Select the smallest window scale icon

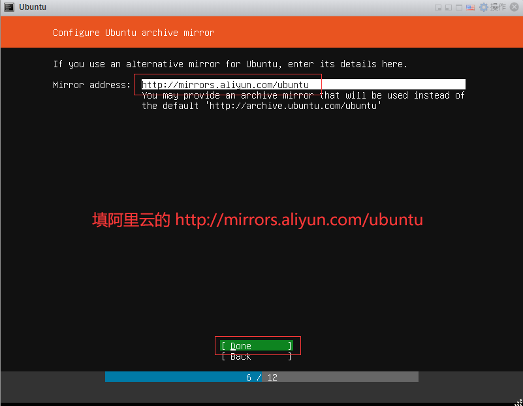pyautogui.click(x=439, y=7)
